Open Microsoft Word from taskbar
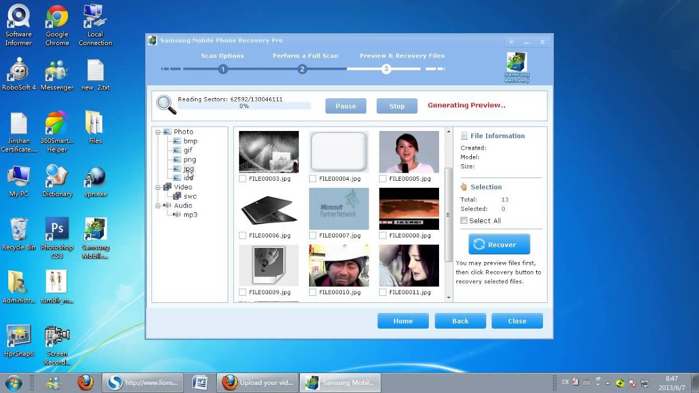The width and height of the screenshot is (699, 393). [200, 383]
